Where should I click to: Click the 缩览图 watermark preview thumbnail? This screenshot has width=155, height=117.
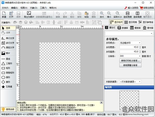coord(129,100)
